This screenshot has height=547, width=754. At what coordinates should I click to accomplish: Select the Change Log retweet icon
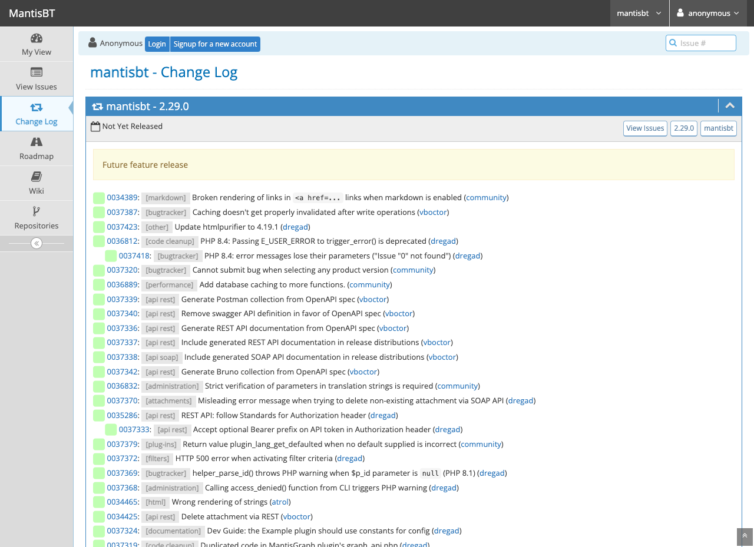click(x=37, y=107)
